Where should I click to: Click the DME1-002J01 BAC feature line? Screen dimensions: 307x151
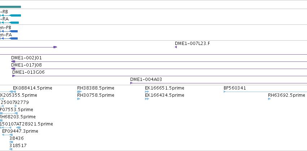click(159, 61)
